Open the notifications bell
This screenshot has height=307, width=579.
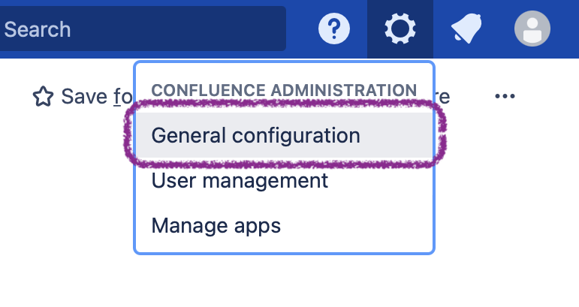466,29
